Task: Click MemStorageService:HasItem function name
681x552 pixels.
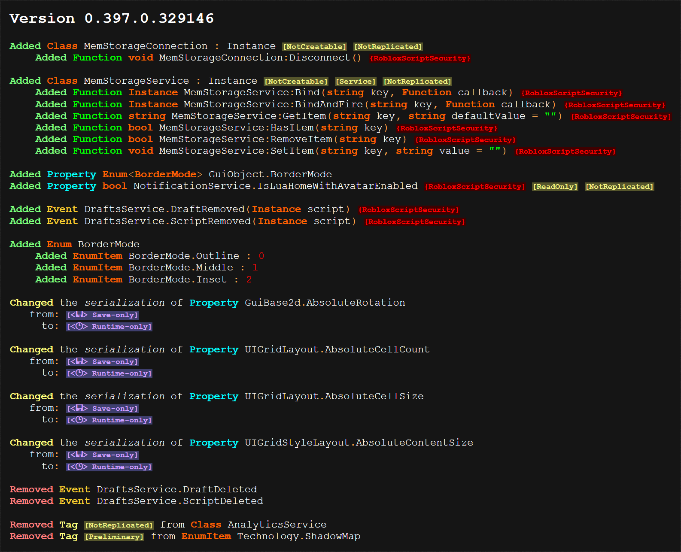Action: coord(237,127)
